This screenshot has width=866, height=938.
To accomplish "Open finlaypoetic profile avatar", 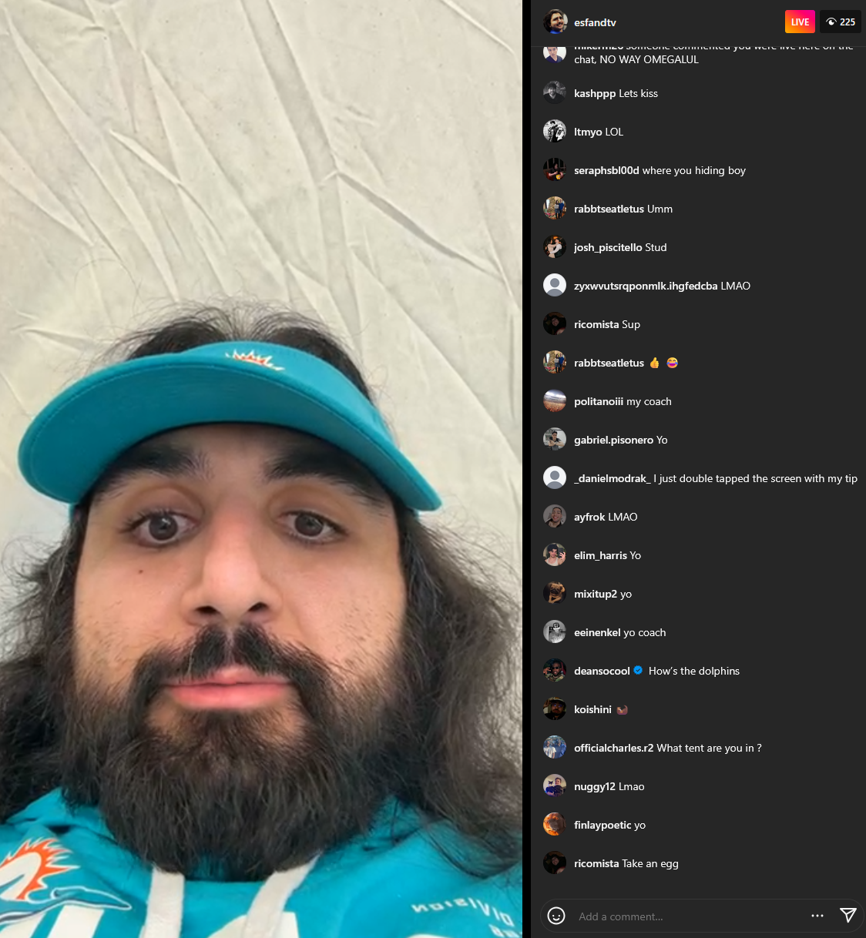I will click(x=555, y=824).
